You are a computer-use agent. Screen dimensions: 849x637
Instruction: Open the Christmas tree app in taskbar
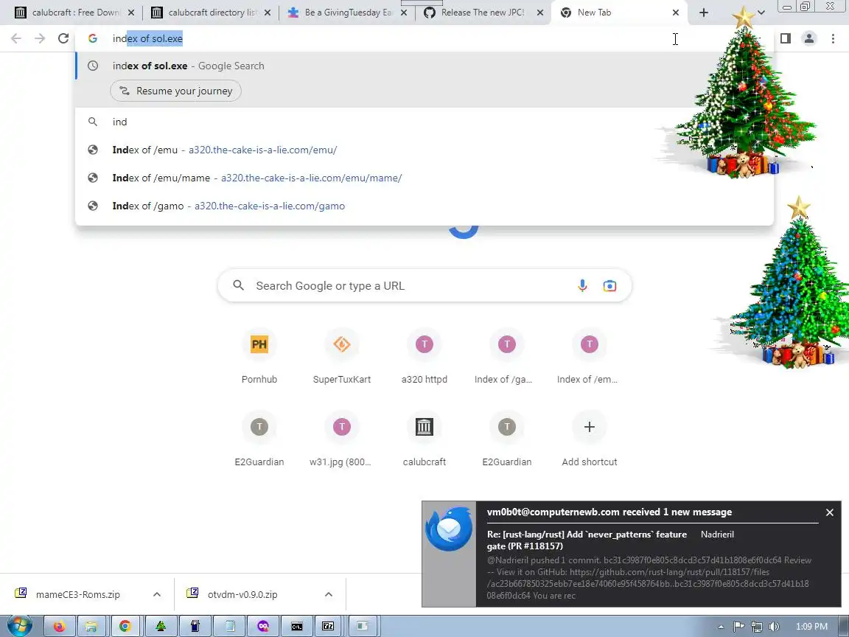(x=161, y=626)
